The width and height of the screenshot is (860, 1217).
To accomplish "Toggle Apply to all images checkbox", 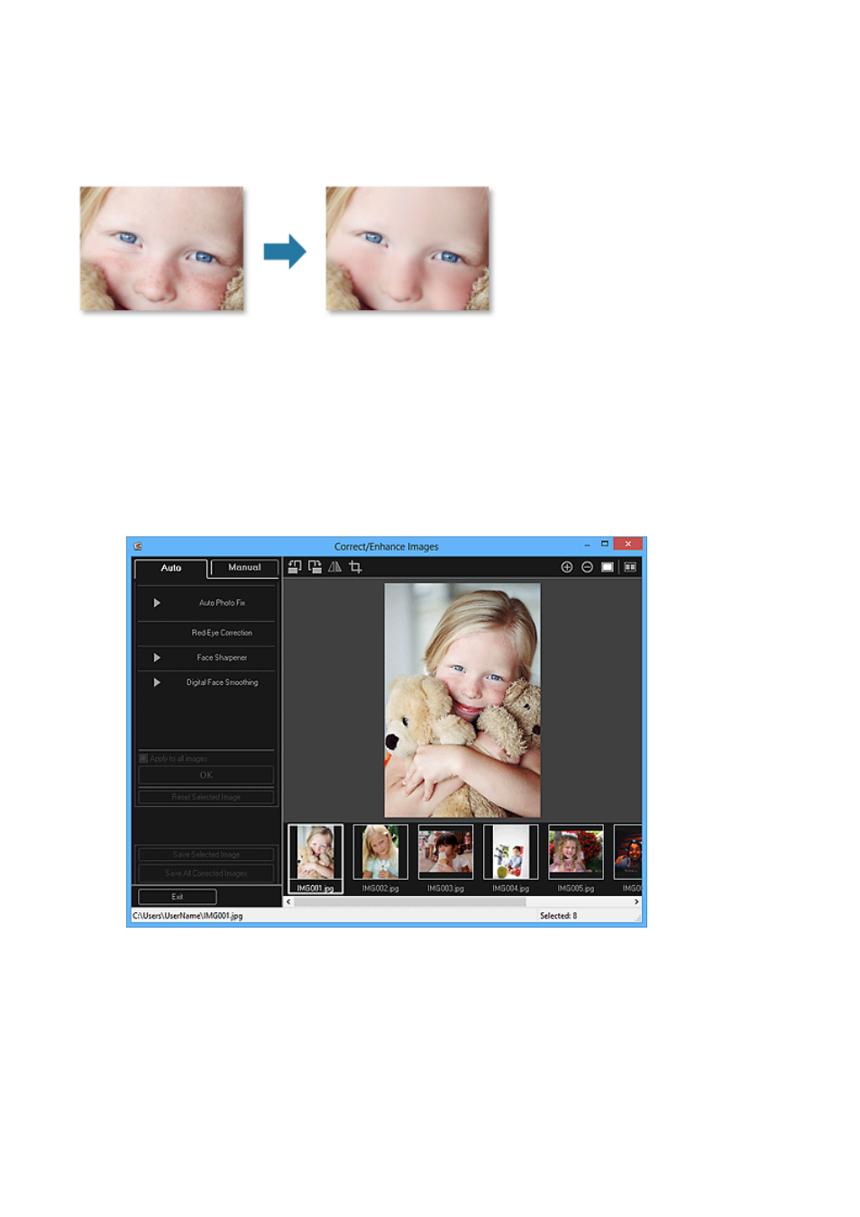I will pos(143,759).
